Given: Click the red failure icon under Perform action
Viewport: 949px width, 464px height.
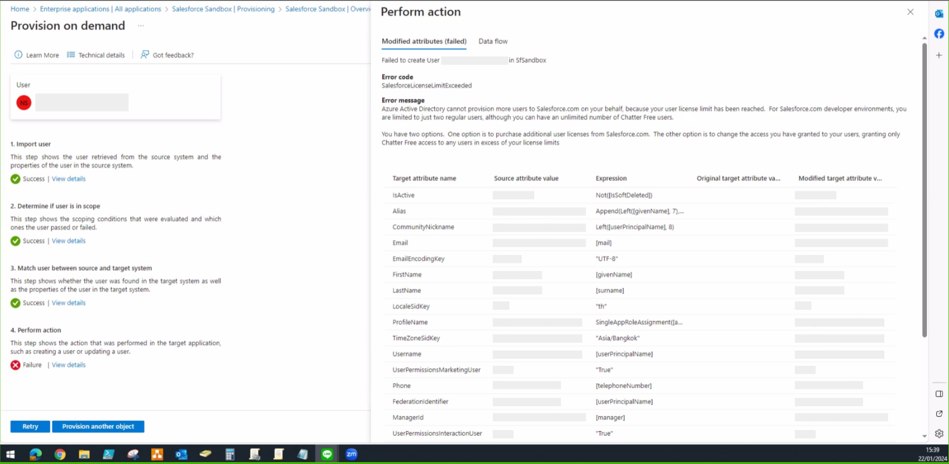Looking at the screenshot, I should [x=15, y=365].
